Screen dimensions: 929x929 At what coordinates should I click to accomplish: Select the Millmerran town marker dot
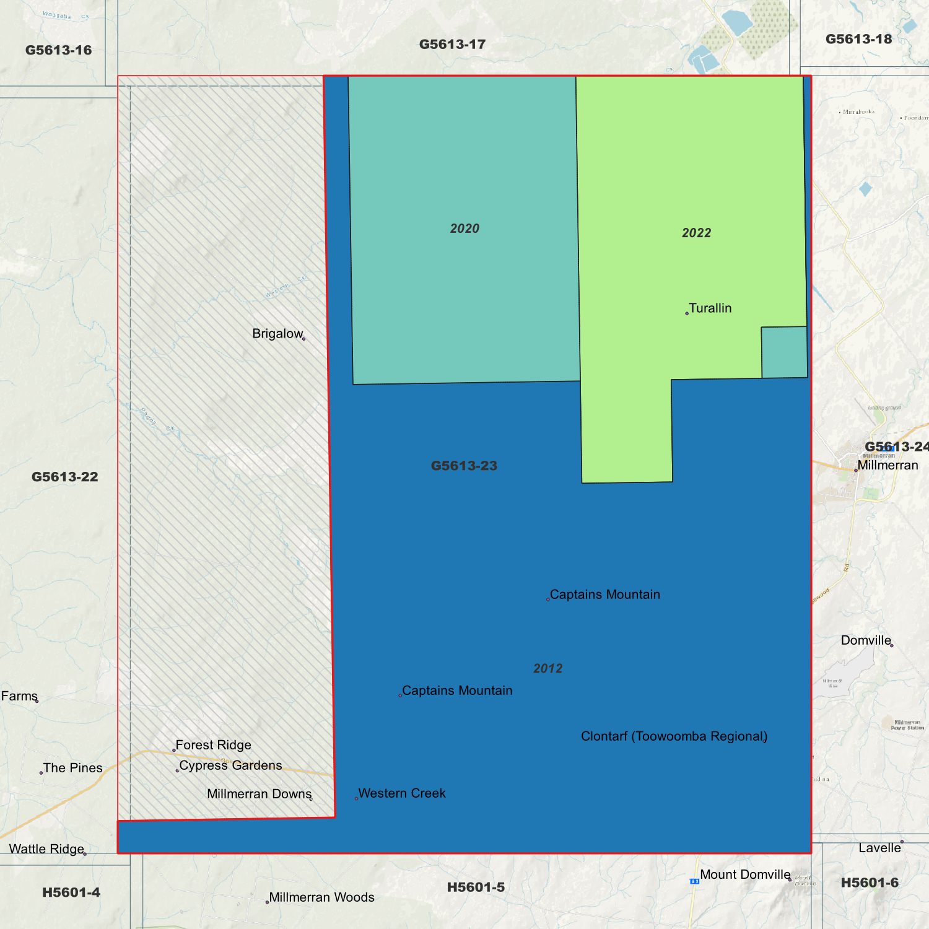point(856,471)
